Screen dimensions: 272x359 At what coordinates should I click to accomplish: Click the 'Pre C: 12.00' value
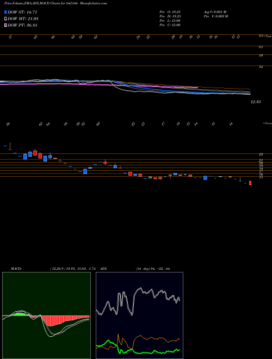tap(170, 25)
